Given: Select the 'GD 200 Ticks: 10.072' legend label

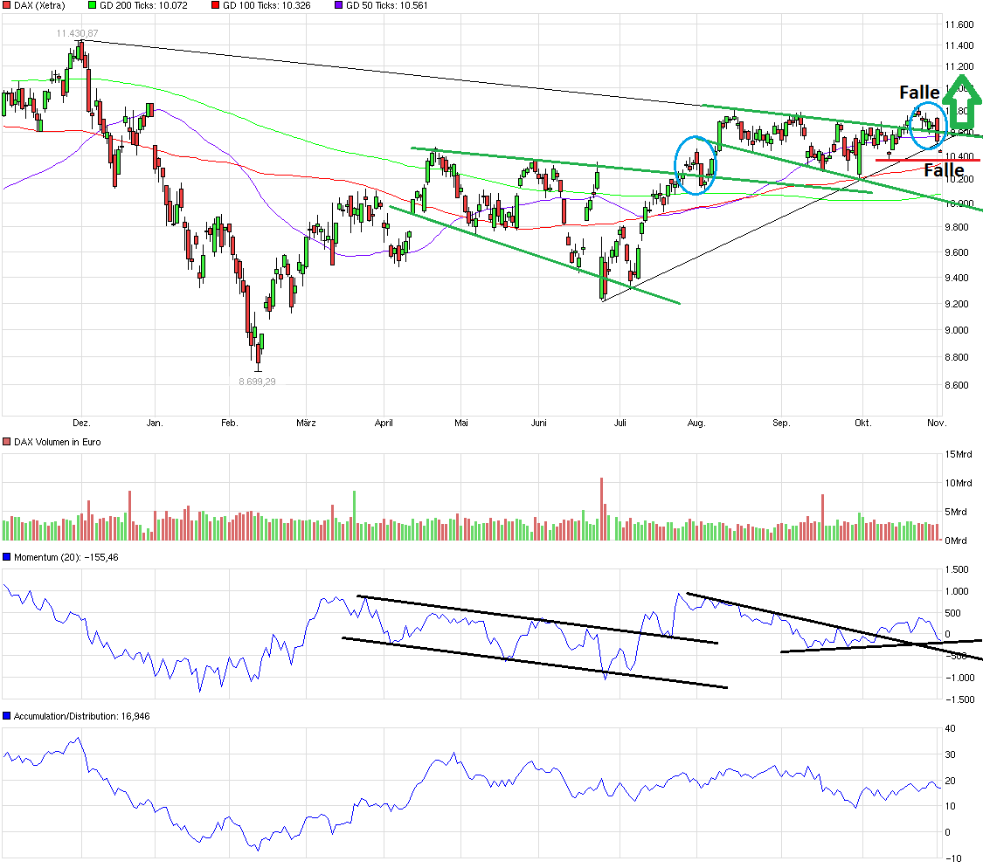Looking at the screenshot, I should (143, 5).
